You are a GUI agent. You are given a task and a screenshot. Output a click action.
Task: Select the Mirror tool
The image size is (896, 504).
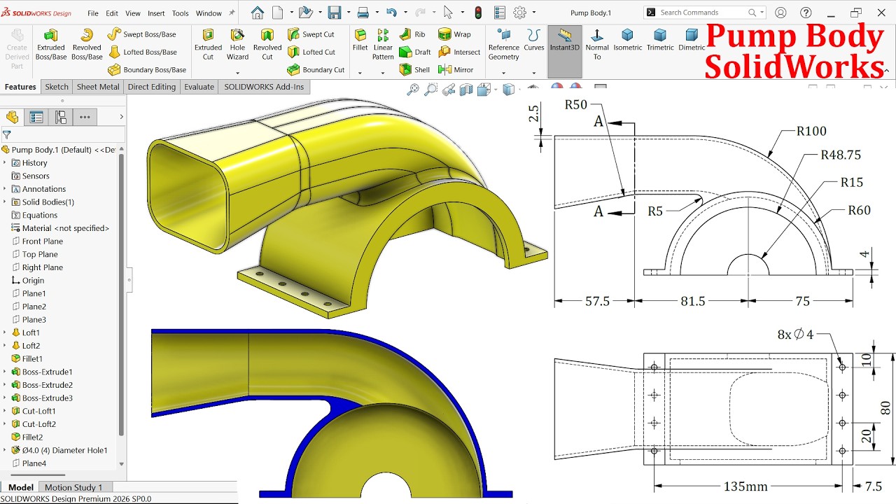pyautogui.click(x=456, y=70)
